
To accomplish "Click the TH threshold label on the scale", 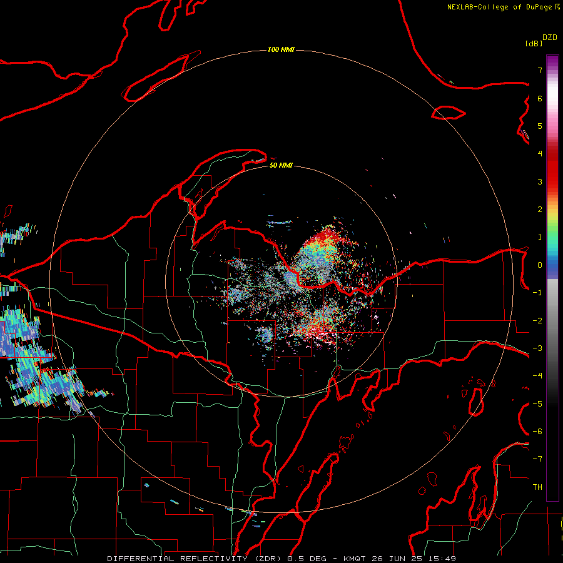I will [537, 487].
